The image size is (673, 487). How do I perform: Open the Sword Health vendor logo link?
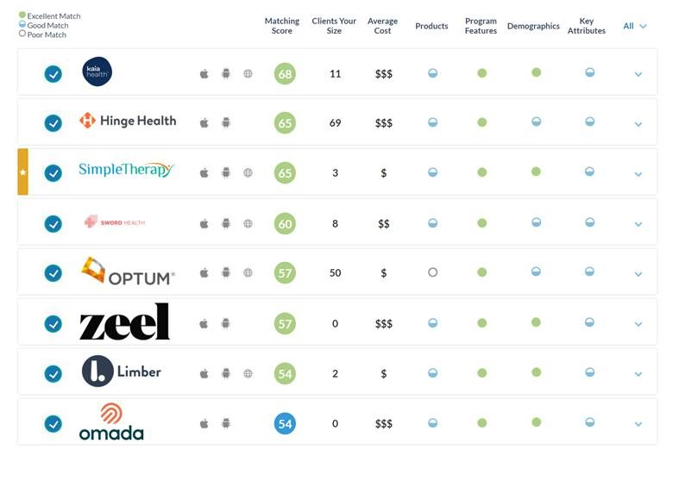click(115, 222)
